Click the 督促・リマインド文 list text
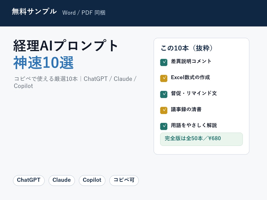Screen dimensions: 267x200 click(x=194, y=93)
